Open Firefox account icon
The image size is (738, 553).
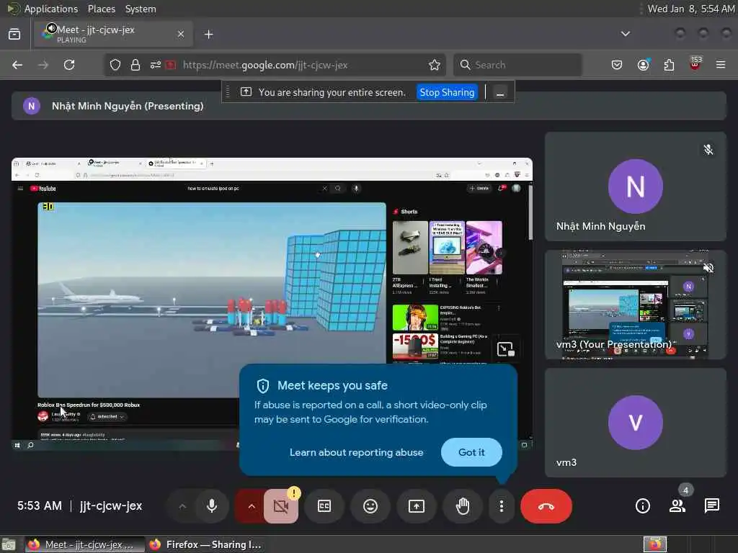pos(643,65)
